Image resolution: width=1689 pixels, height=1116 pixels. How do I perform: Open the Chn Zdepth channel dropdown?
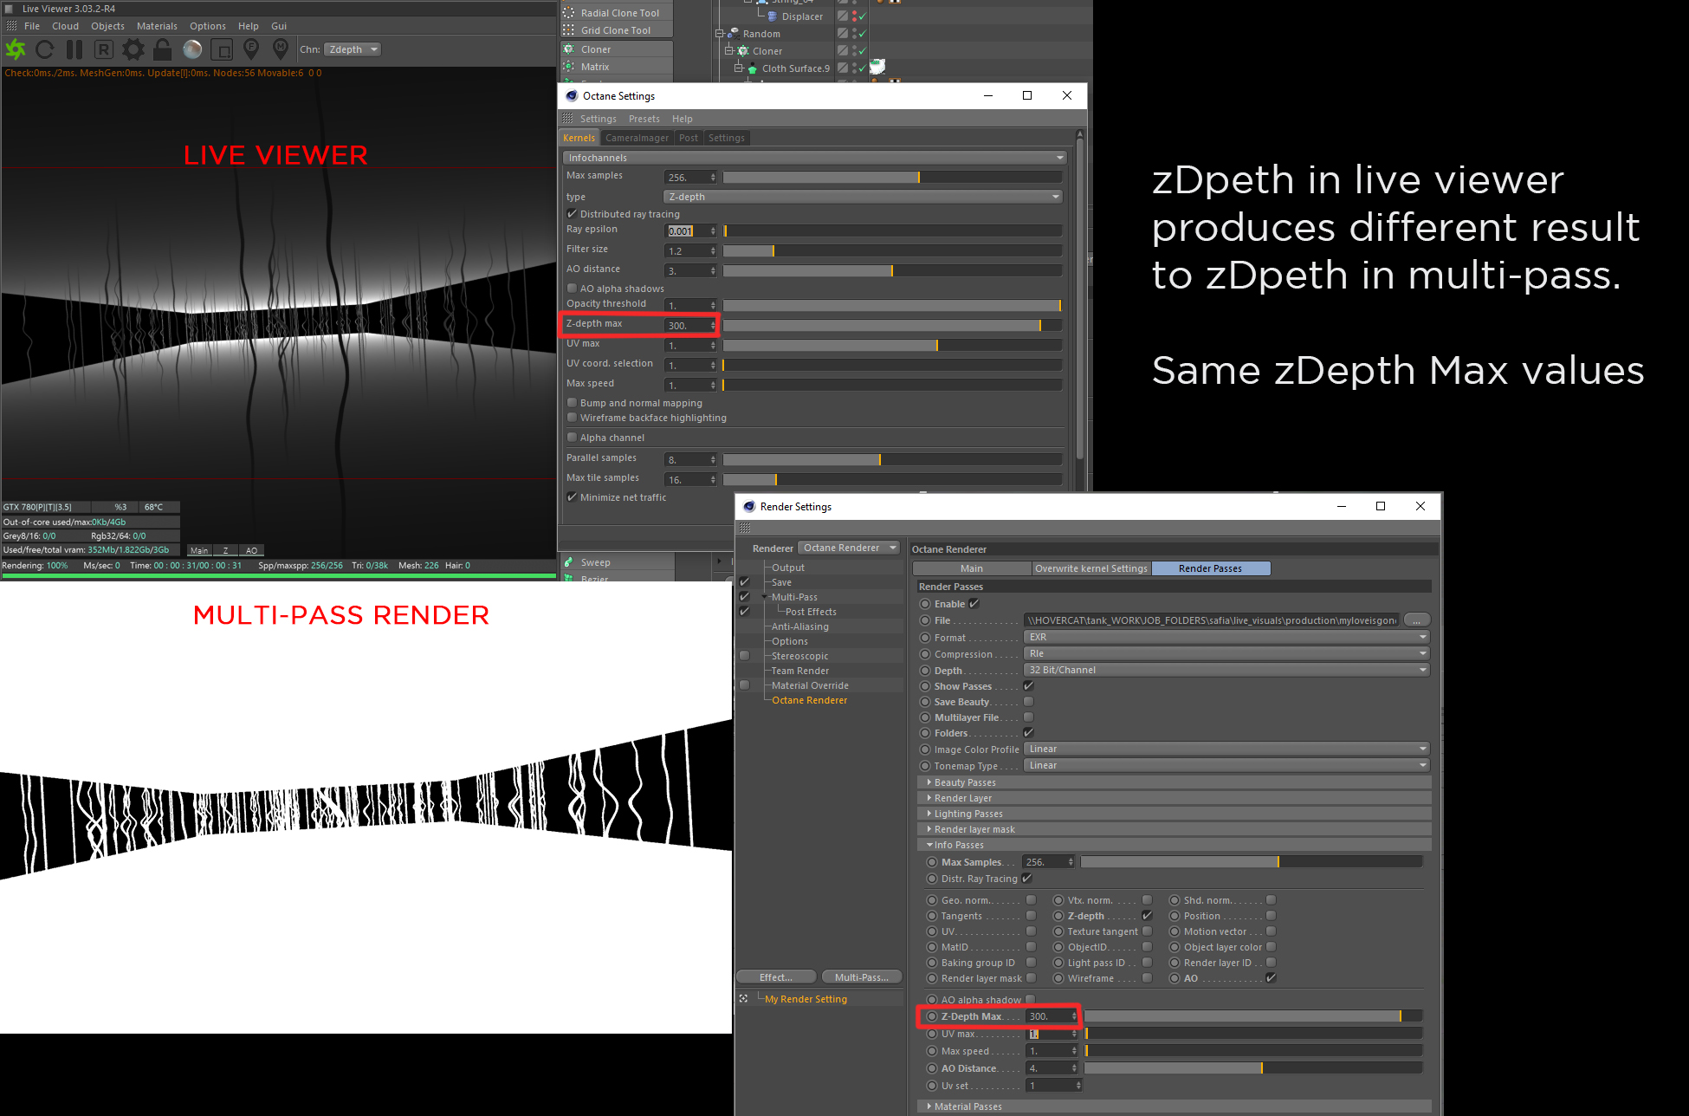tap(353, 49)
